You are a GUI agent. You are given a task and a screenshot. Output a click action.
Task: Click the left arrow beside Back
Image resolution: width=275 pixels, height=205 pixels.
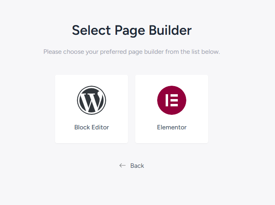pos(122,165)
